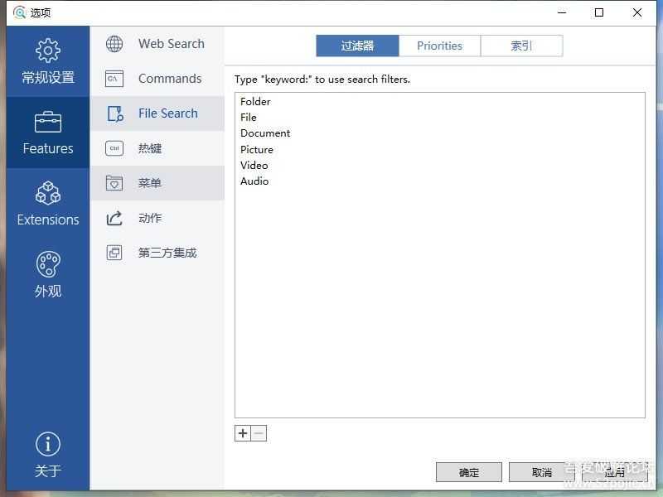Open 外观 palette icon section
Viewport: 663px width, 497px height.
[48, 265]
